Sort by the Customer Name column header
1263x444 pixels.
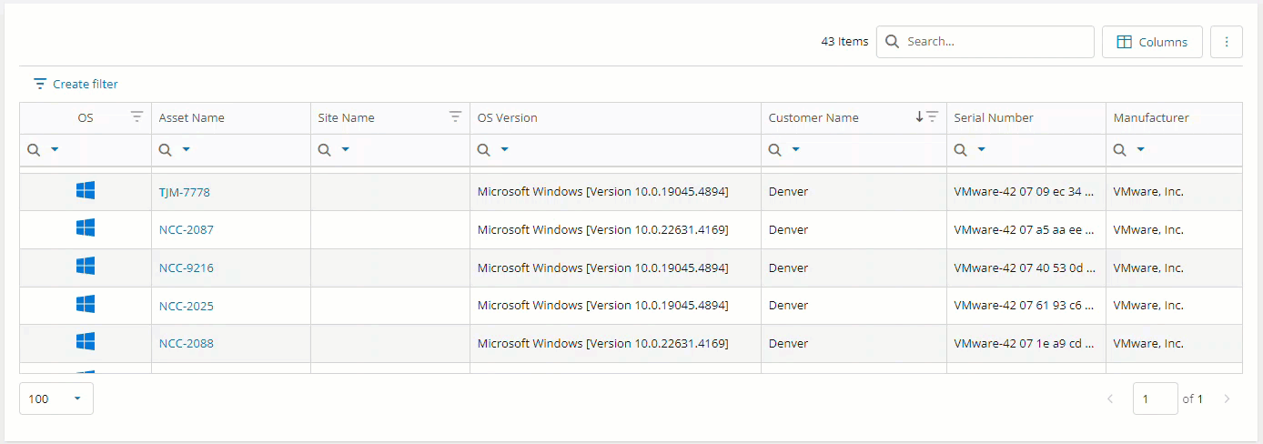point(813,117)
